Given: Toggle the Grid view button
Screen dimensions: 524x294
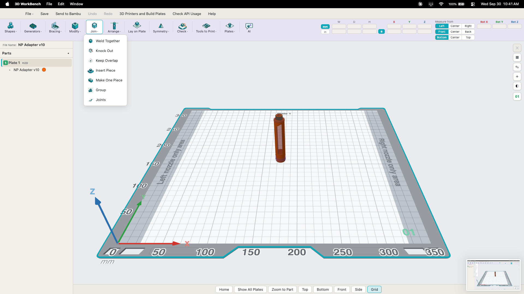Looking at the screenshot, I should [x=374, y=289].
